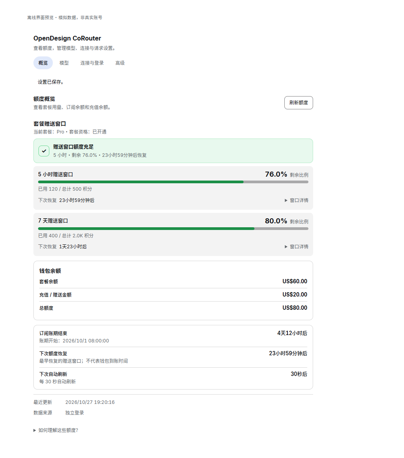Image resolution: width=404 pixels, height=458 pixels.
Task: Click the 刷新额度 button
Action: (298, 103)
